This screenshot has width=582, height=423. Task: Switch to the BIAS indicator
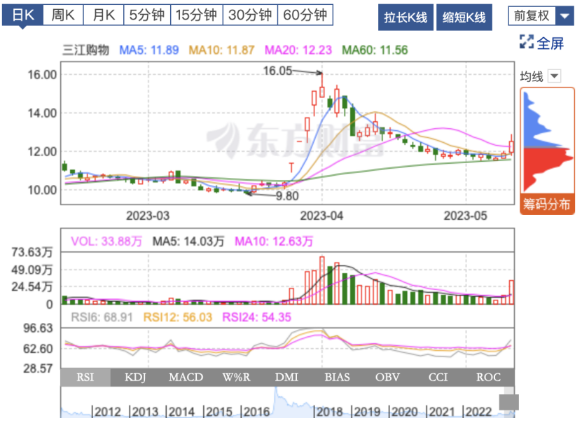[338, 377]
